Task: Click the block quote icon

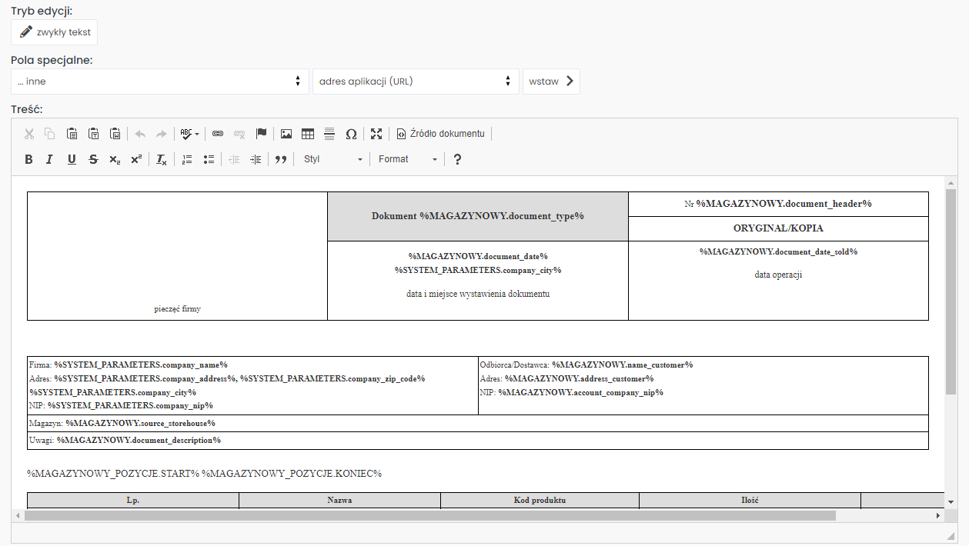Action: coord(281,159)
